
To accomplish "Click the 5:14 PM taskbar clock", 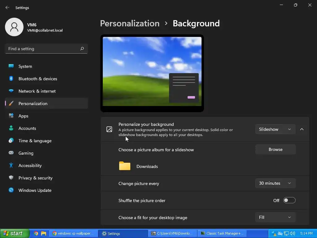I will pyautogui.click(x=306, y=234).
